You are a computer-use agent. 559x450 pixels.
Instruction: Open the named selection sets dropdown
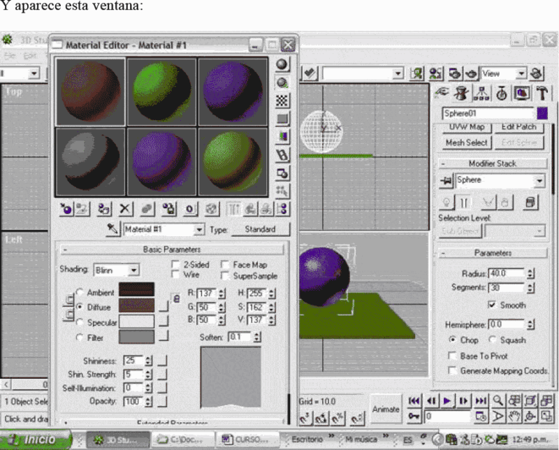pos(398,73)
